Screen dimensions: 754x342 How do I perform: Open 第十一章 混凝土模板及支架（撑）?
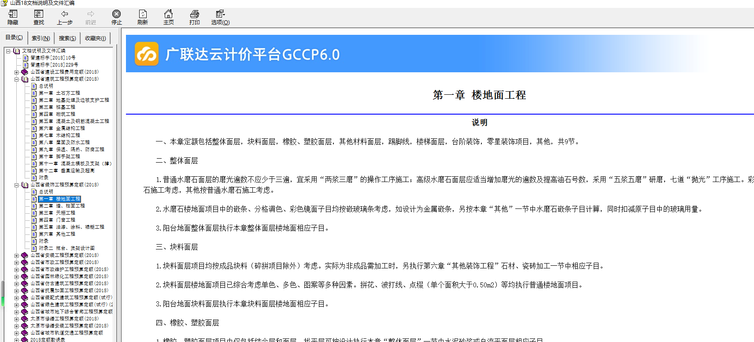click(75, 164)
